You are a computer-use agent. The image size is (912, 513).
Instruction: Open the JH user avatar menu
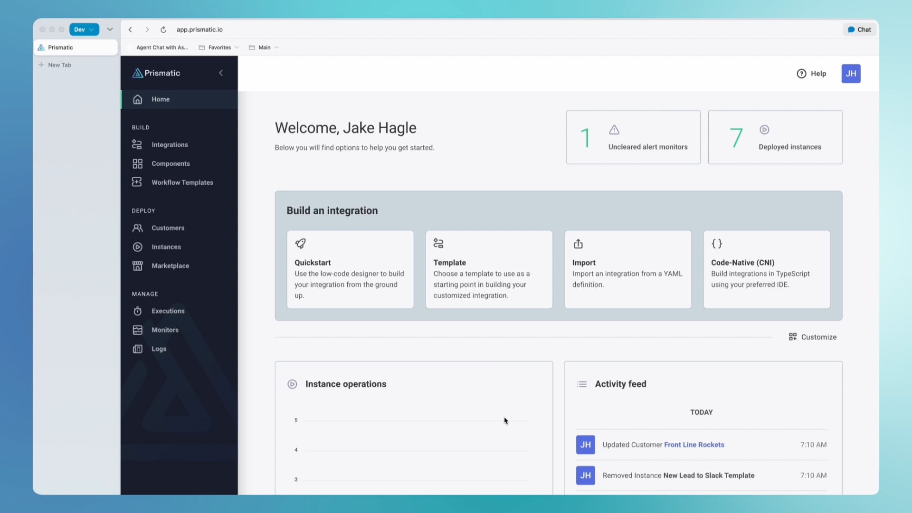pyautogui.click(x=851, y=74)
